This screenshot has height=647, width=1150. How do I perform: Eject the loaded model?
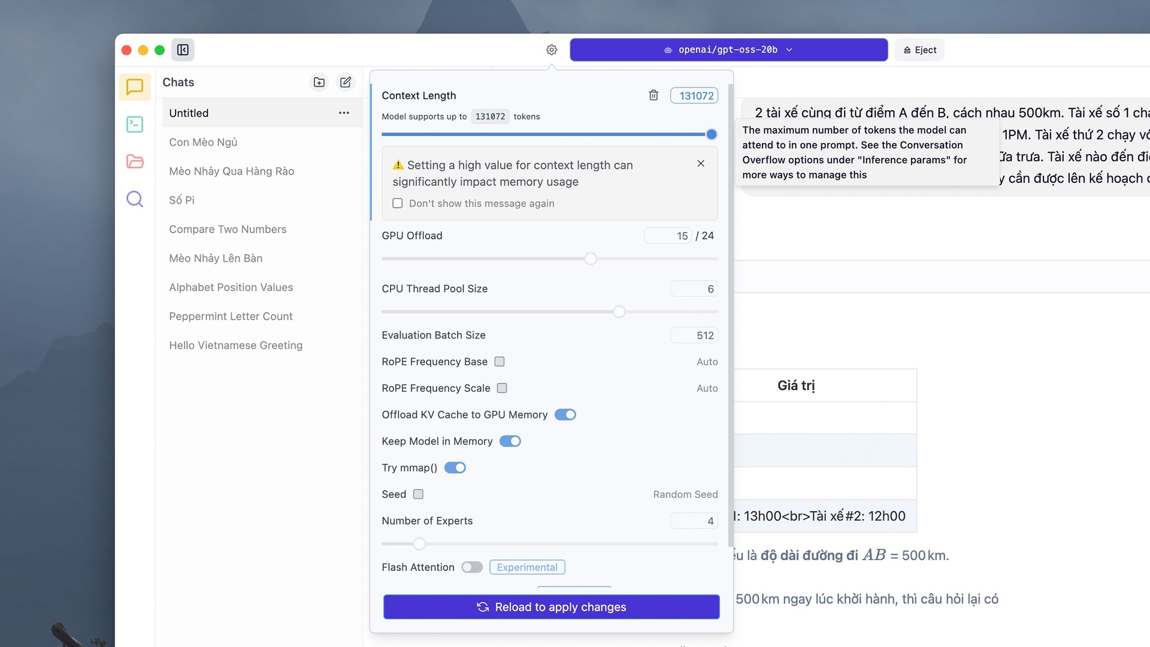pos(919,50)
